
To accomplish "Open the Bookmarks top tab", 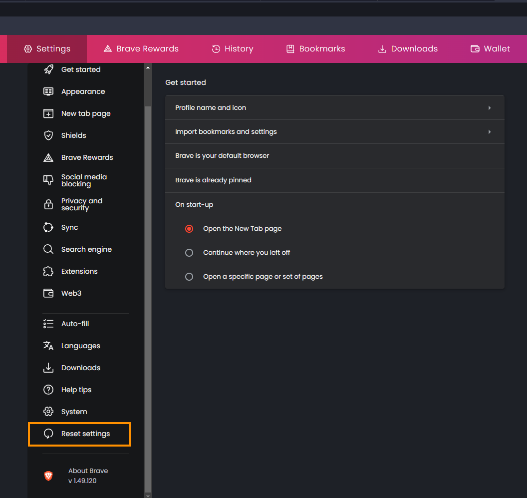I will pos(315,49).
